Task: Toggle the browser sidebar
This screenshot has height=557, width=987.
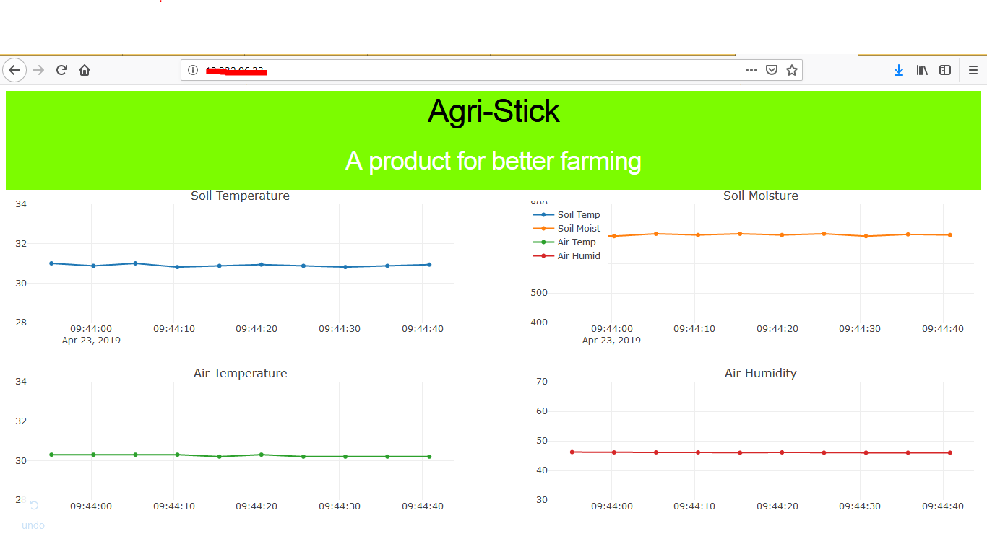Action: tap(945, 69)
